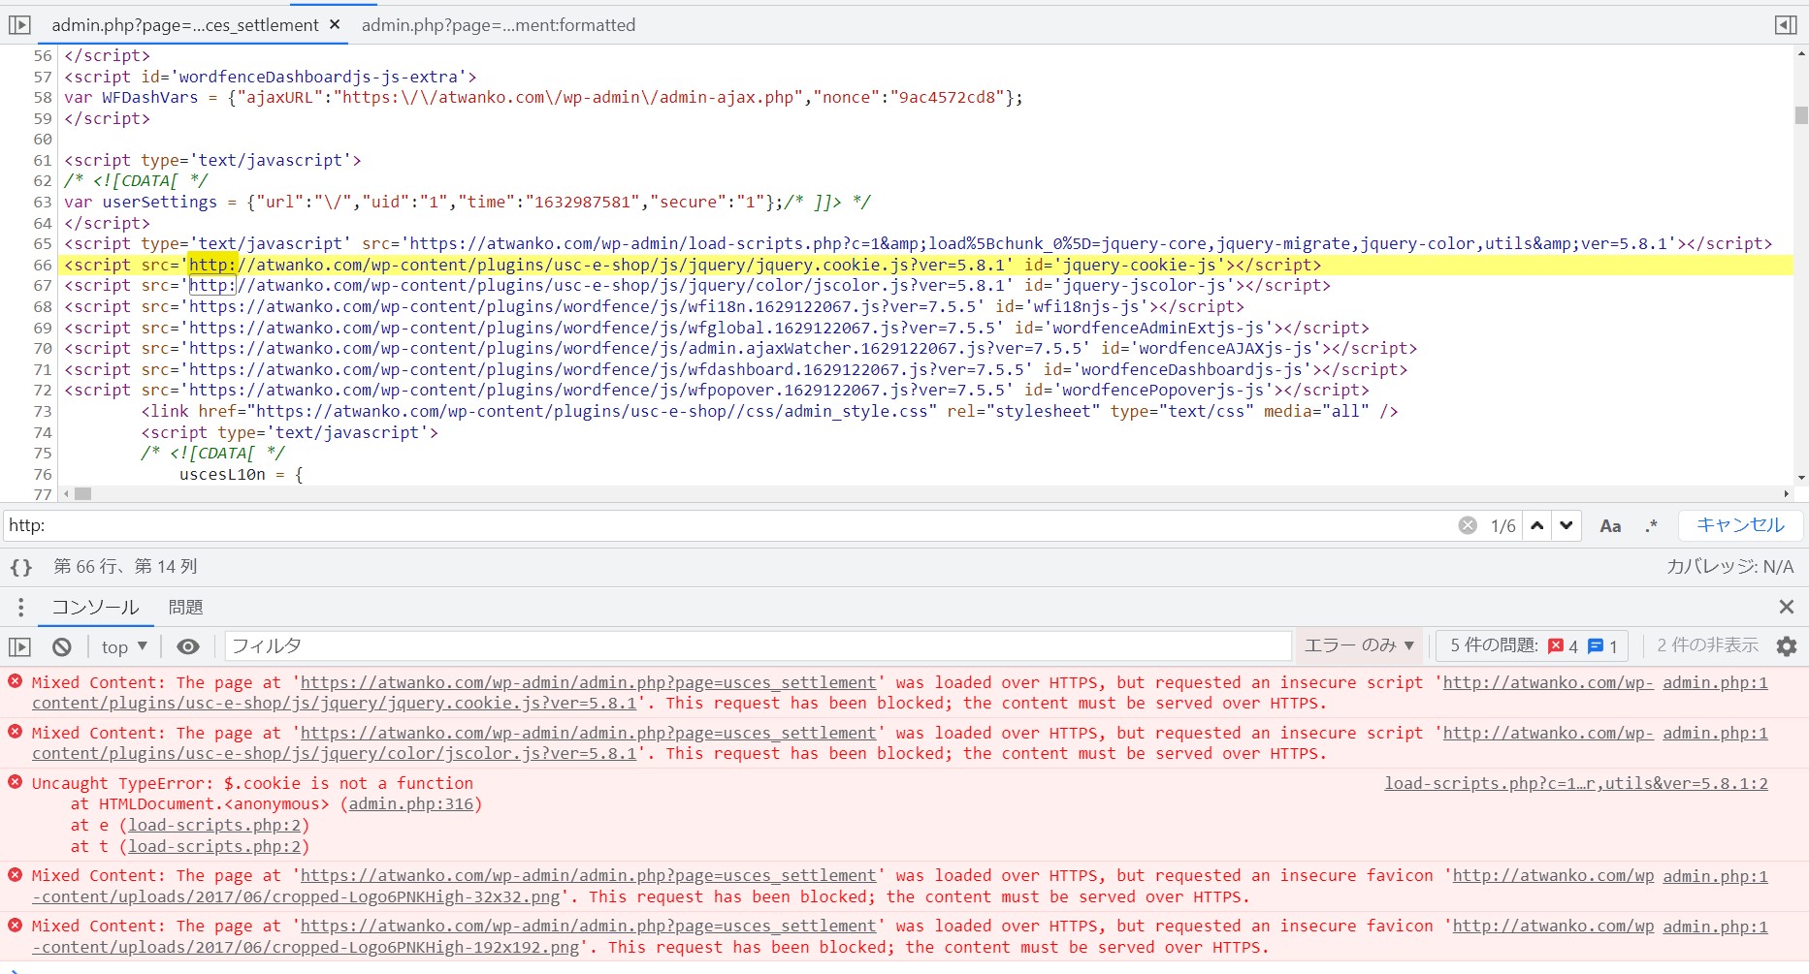
Task: Click line number 67 in the gutter
Action: [43, 286]
